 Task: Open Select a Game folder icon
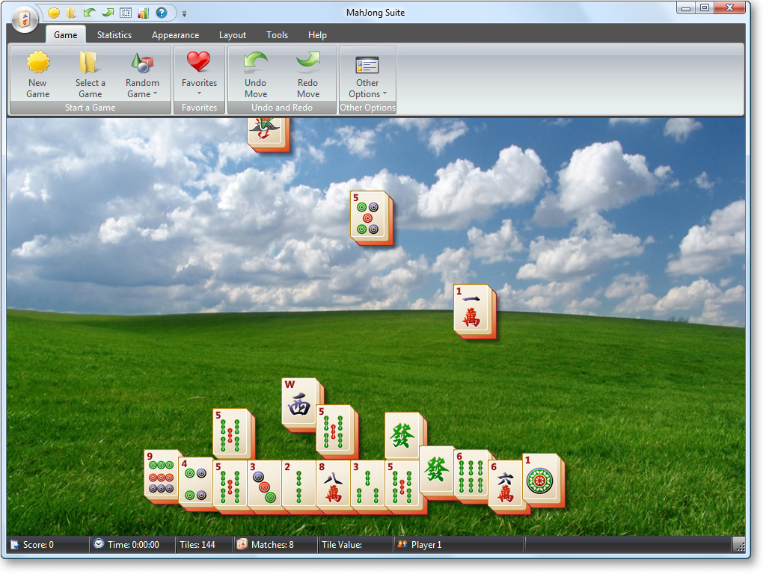click(90, 75)
